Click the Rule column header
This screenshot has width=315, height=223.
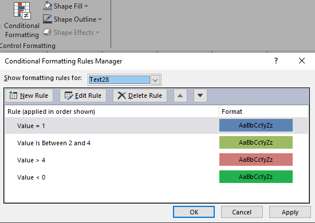coord(112,111)
